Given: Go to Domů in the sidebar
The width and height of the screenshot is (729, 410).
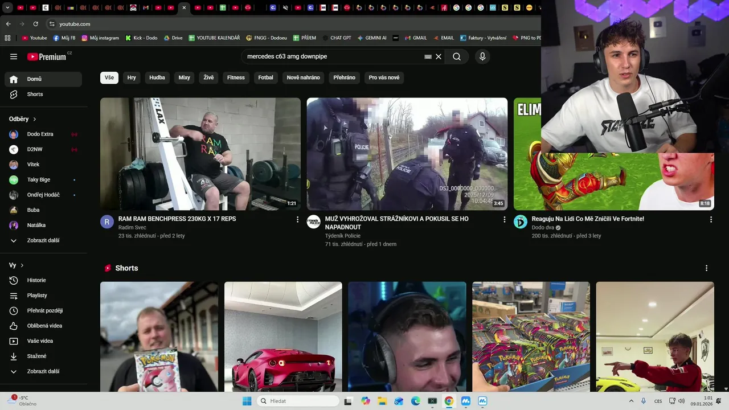Looking at the screenshot, I should (x=43, y=79).
